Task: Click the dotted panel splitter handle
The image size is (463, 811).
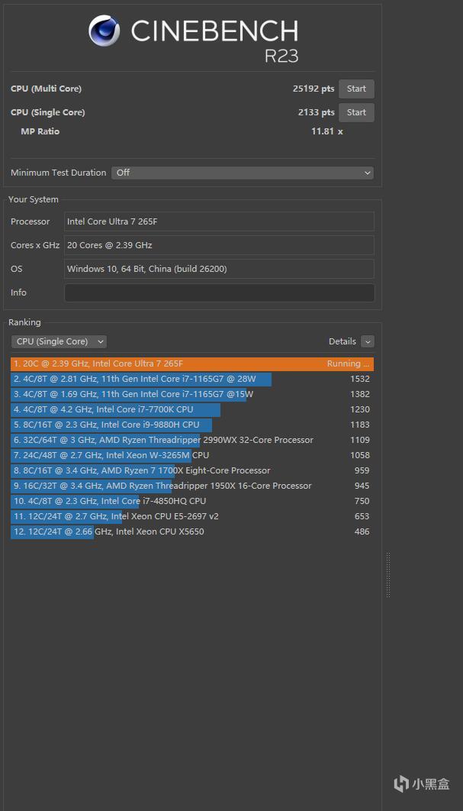Action: click(388, 574)
